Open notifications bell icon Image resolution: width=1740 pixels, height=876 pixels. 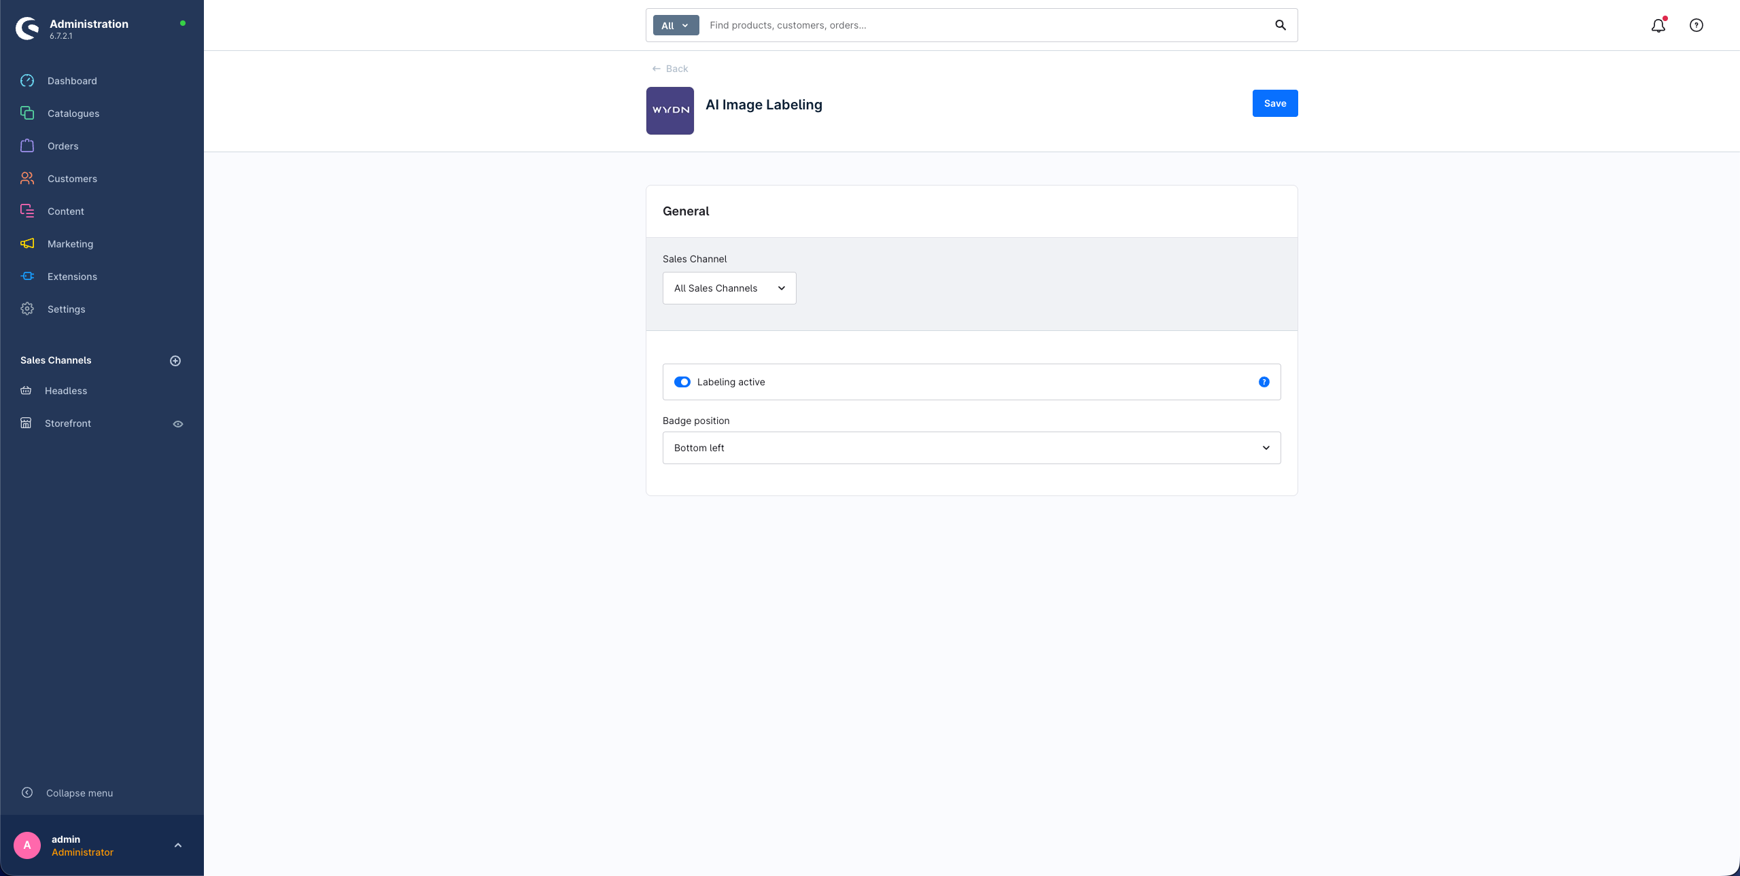(1658, 25)
